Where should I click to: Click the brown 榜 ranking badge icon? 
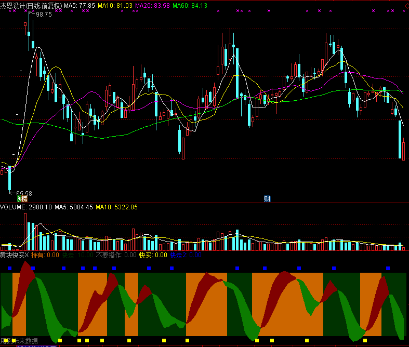[x=24, y=199]
